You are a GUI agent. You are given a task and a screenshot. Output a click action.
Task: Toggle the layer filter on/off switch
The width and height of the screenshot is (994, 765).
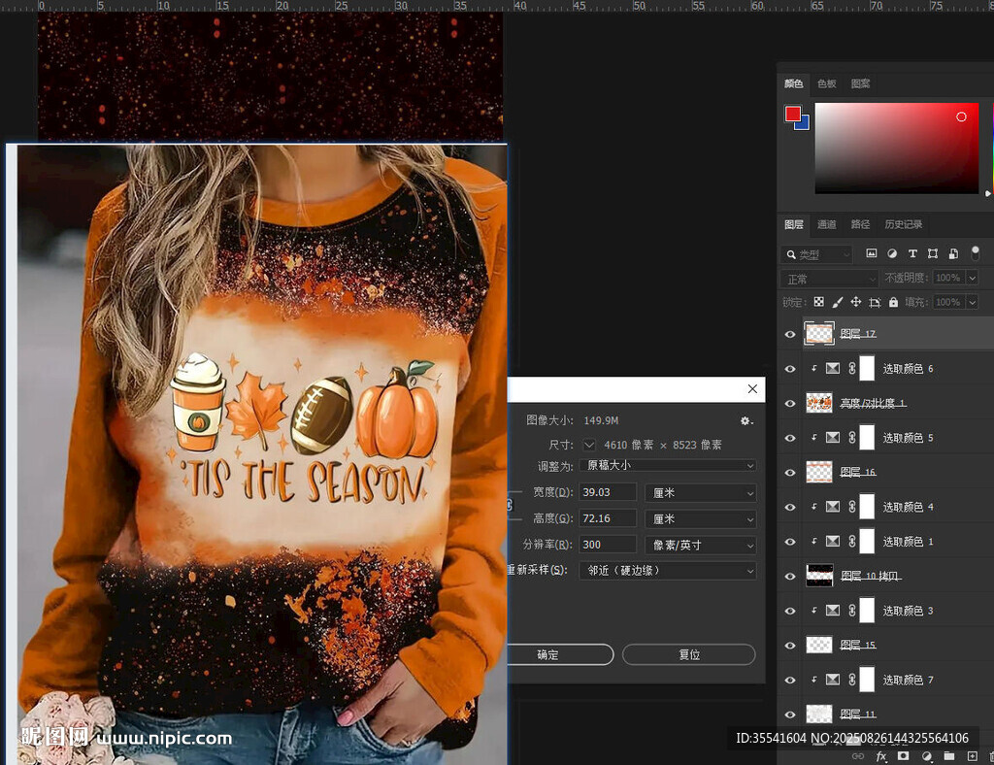click(x=975, y=252)
